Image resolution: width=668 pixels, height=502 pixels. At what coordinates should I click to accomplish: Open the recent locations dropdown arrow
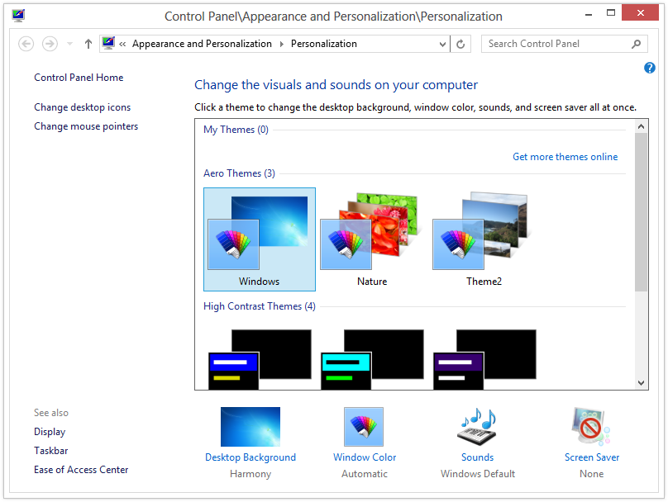(x=70, y=44)
